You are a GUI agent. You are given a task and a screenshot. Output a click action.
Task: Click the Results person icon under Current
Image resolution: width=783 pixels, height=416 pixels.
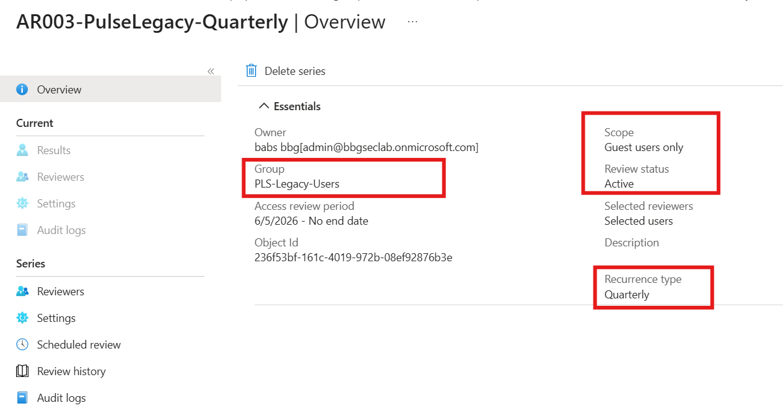[x=22, y=150]
